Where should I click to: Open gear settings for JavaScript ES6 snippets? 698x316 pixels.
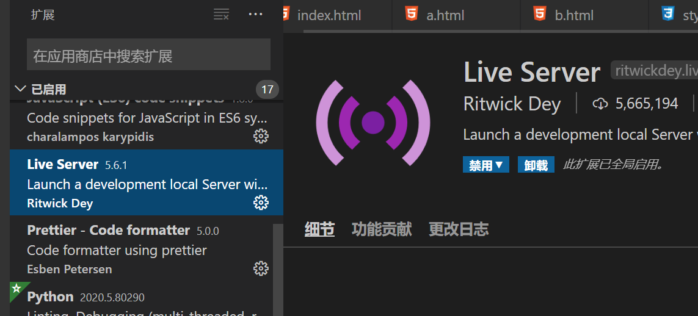click(261, 136)
